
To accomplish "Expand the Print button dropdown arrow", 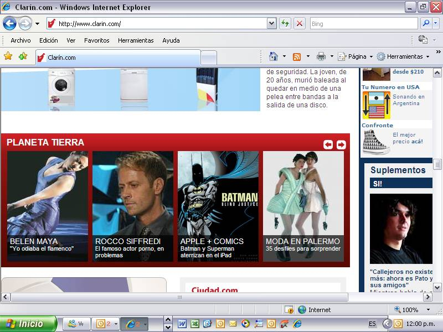I will tap(332, 56).
